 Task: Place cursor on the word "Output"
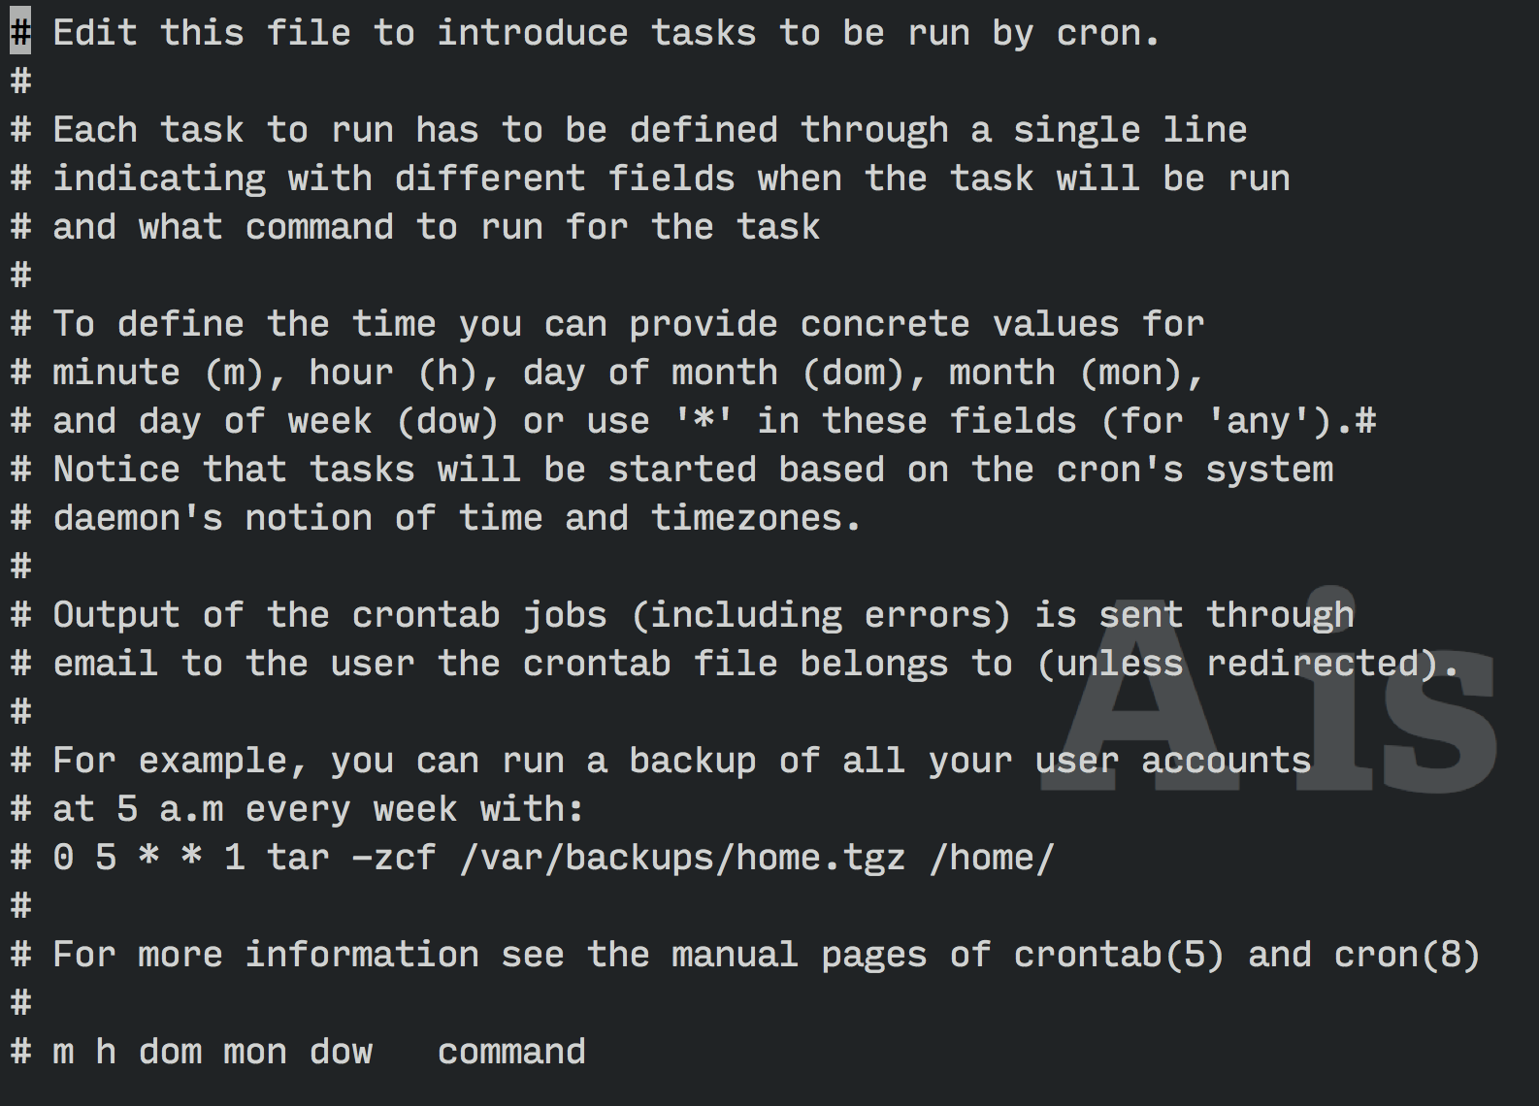115,615
